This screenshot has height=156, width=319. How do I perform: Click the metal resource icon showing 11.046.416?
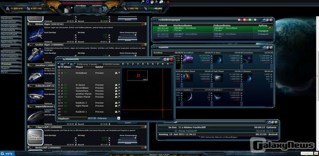pyautogui.click(x=8, y=9)
